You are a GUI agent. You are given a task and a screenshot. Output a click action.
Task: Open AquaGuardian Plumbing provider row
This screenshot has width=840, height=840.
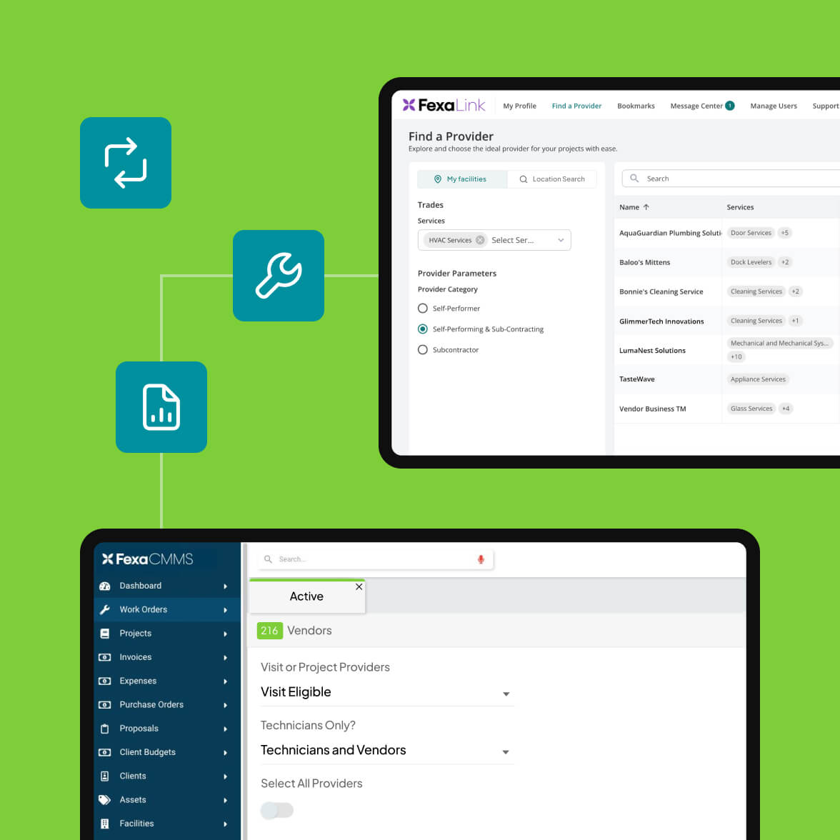coord(726,233)
